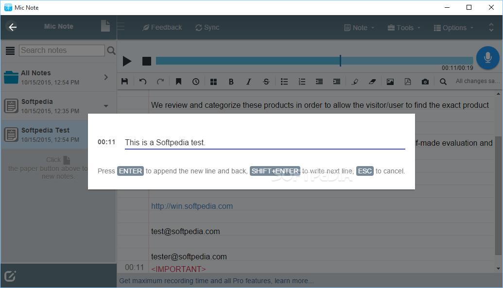Viewport: 503px width, 288px height.
Task: Undo the last edit
Action: (143, 82)
